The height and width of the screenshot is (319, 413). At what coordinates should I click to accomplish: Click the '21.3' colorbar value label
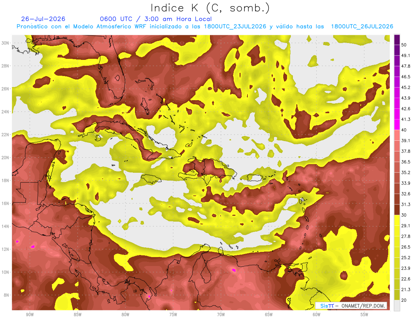tap(406, 289)
